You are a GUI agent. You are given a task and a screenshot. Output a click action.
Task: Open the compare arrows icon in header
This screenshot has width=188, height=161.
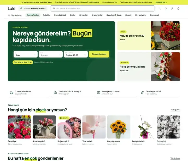point(160,9)
